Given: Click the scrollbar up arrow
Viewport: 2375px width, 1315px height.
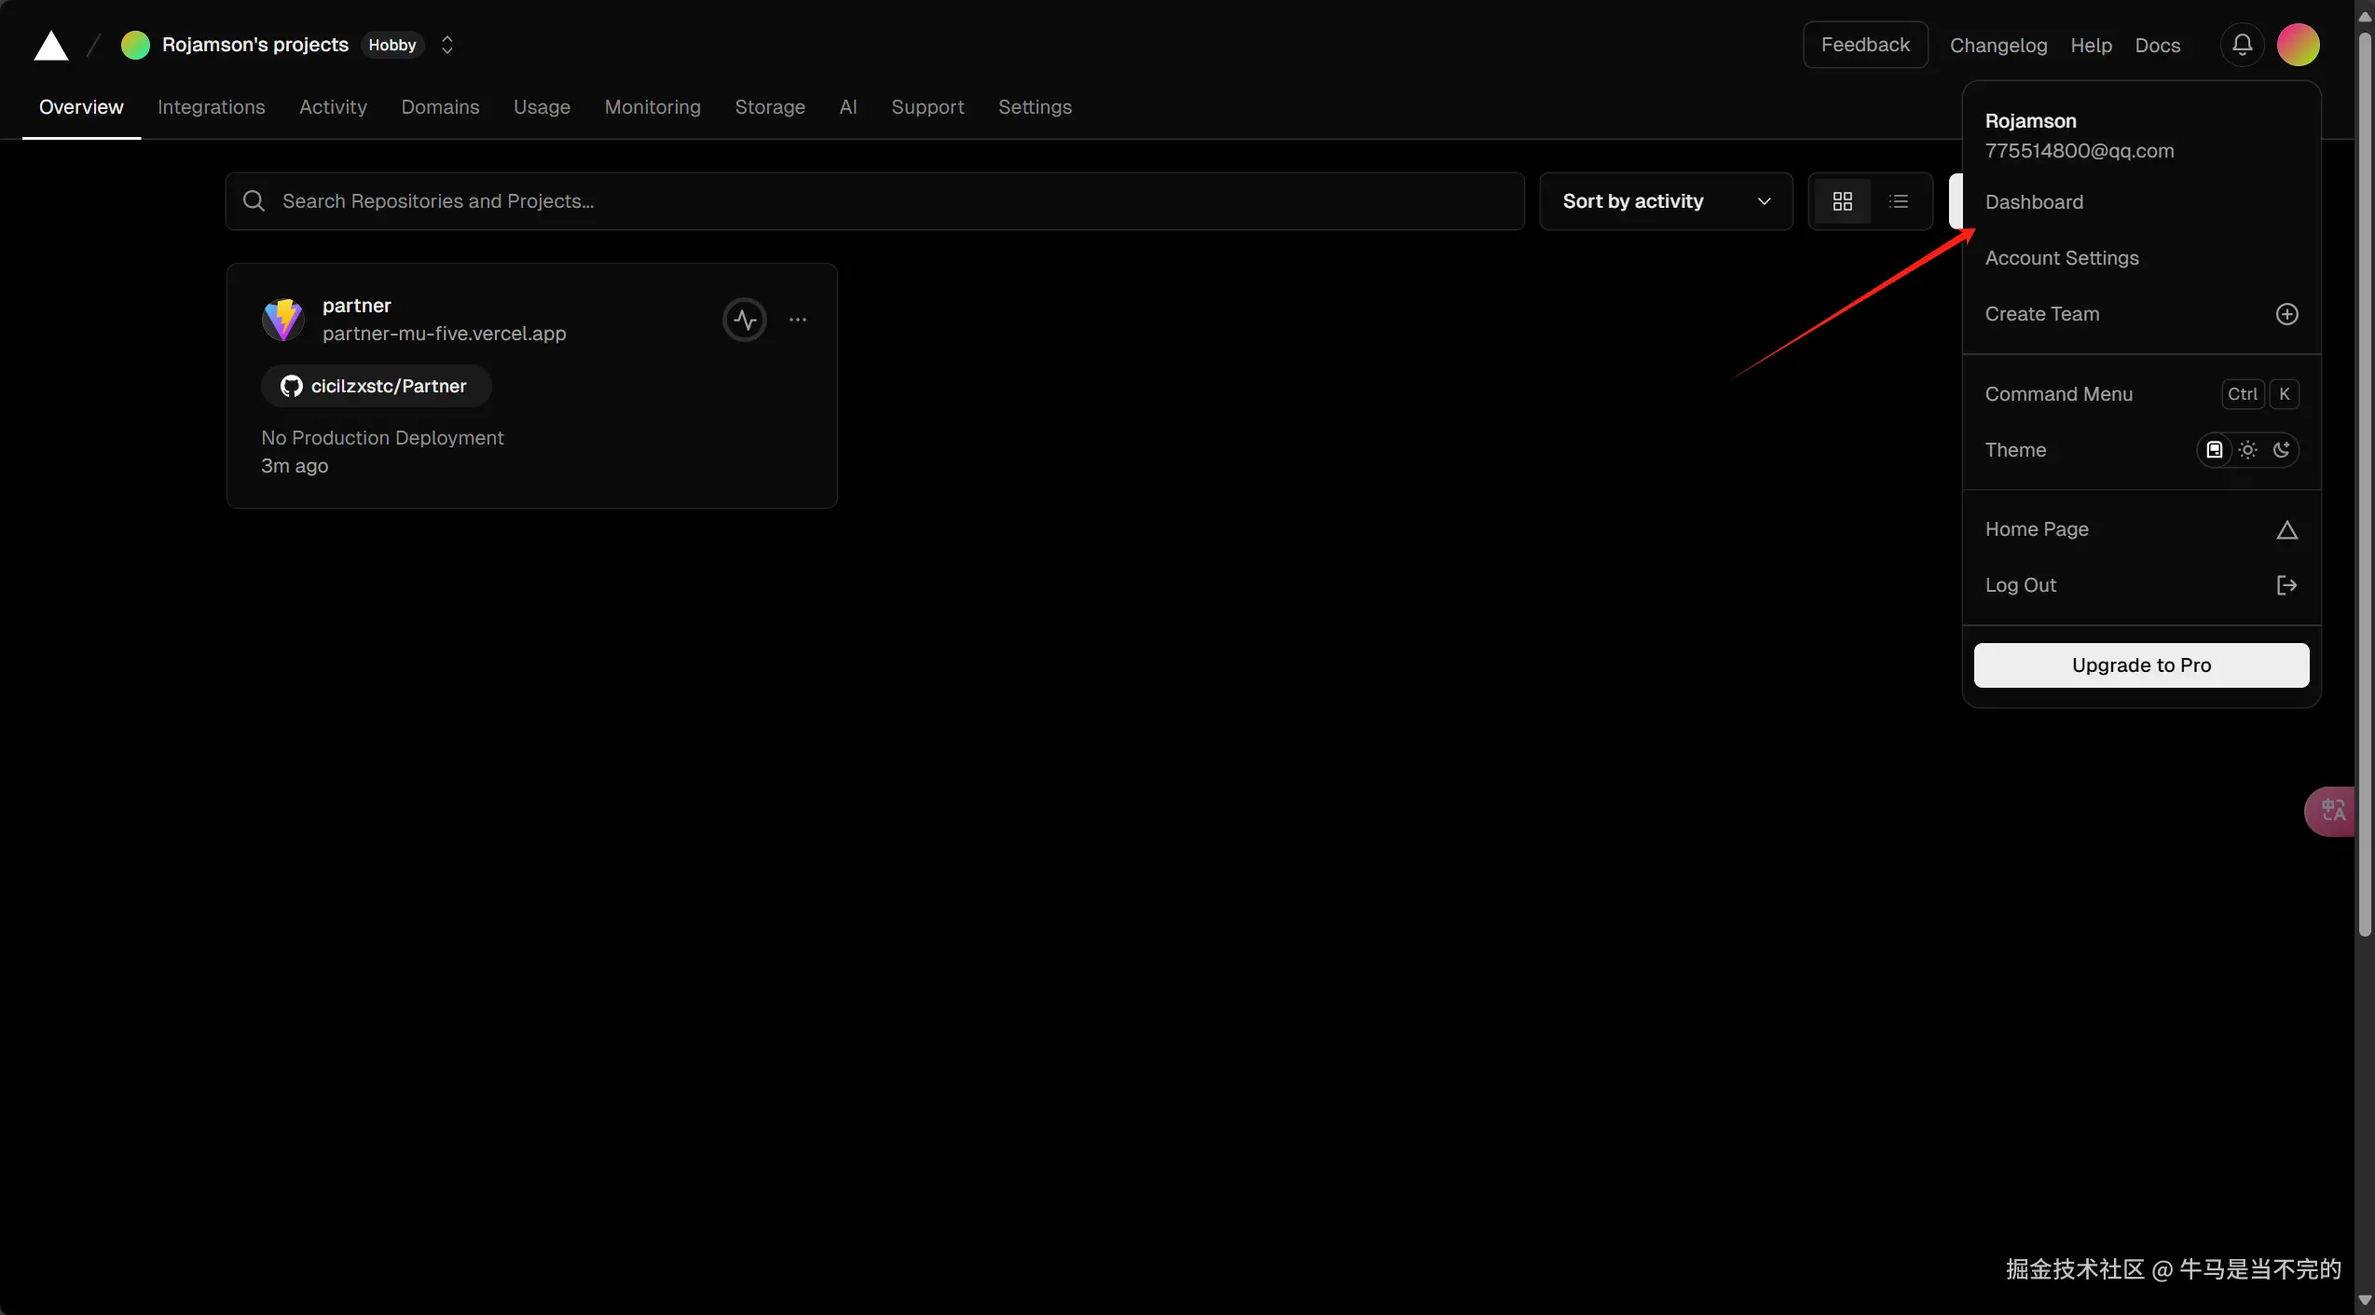Looking at the screenshot, I should 2365,17.
